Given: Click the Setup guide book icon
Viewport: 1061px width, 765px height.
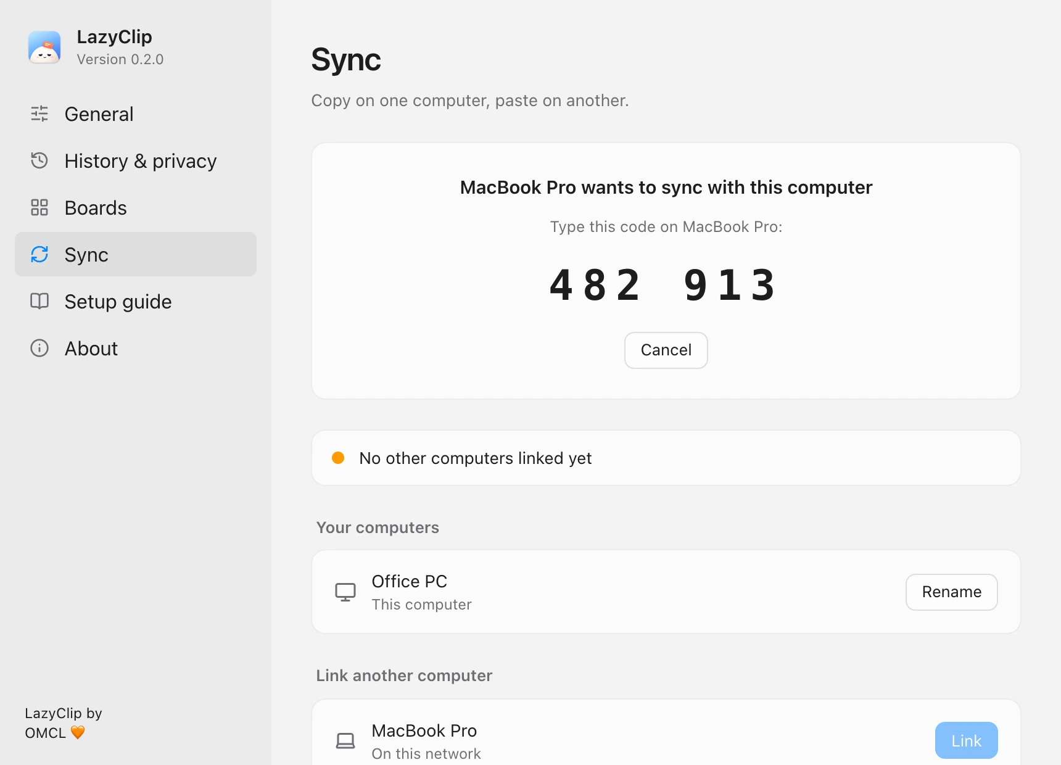Looking at the screenshot, I should pos(39,301).
